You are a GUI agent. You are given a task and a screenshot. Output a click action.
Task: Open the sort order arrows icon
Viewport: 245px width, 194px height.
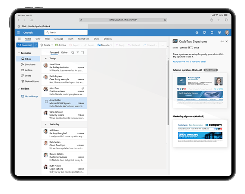pos(83,53)
